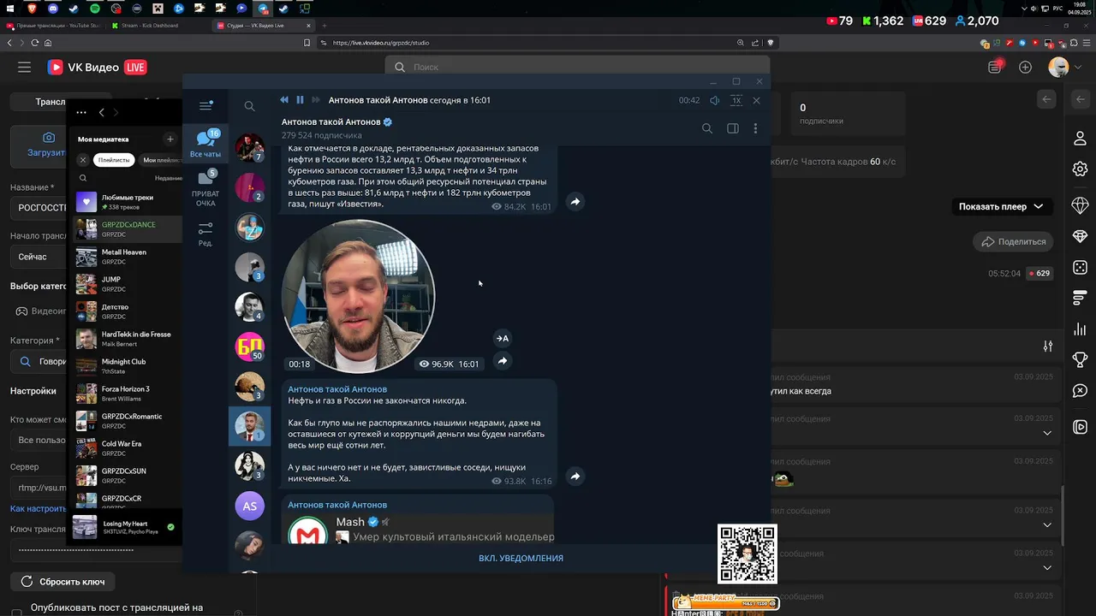Open Telegram hamburger menu
The image size is (1096, 616).
click(x=205, y=106)
